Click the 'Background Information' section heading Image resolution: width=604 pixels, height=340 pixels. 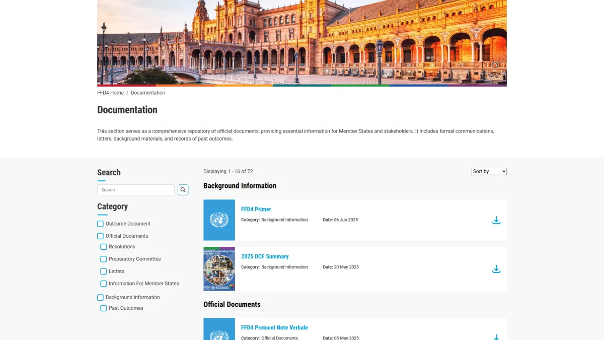point(240,186)
